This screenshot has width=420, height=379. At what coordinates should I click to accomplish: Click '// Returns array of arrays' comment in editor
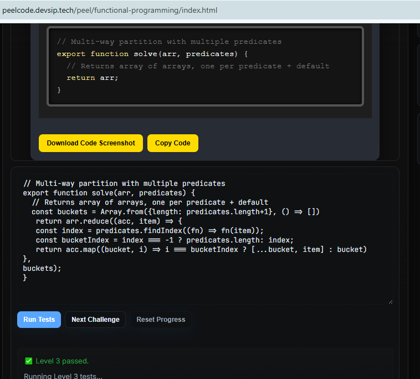[x=150, y=202]
